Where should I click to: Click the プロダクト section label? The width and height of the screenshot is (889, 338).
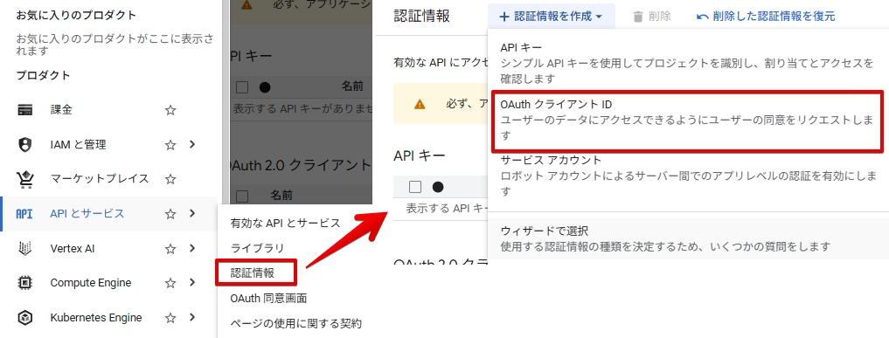point(43,75)
